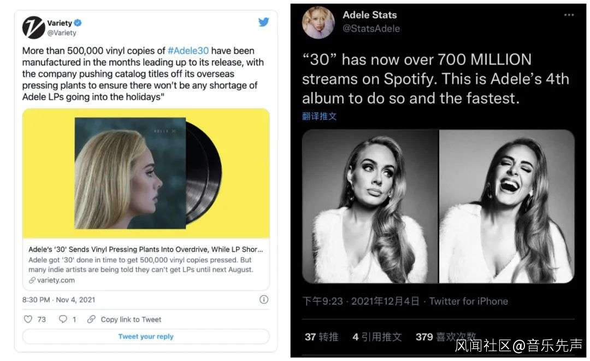
Task: Click Copy link to Tweet
Action: pyautogui.click(x=131, y=319)
